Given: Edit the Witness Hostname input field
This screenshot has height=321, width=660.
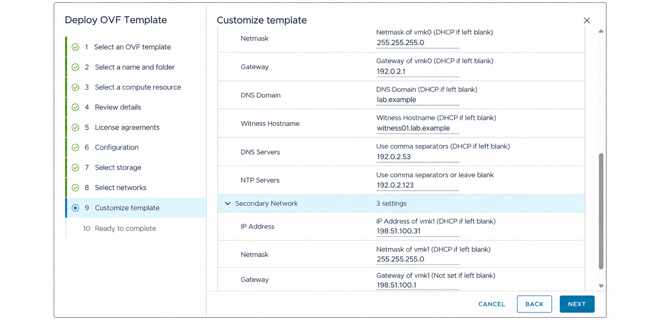Looking at the screenshot, I should point(418,128).
